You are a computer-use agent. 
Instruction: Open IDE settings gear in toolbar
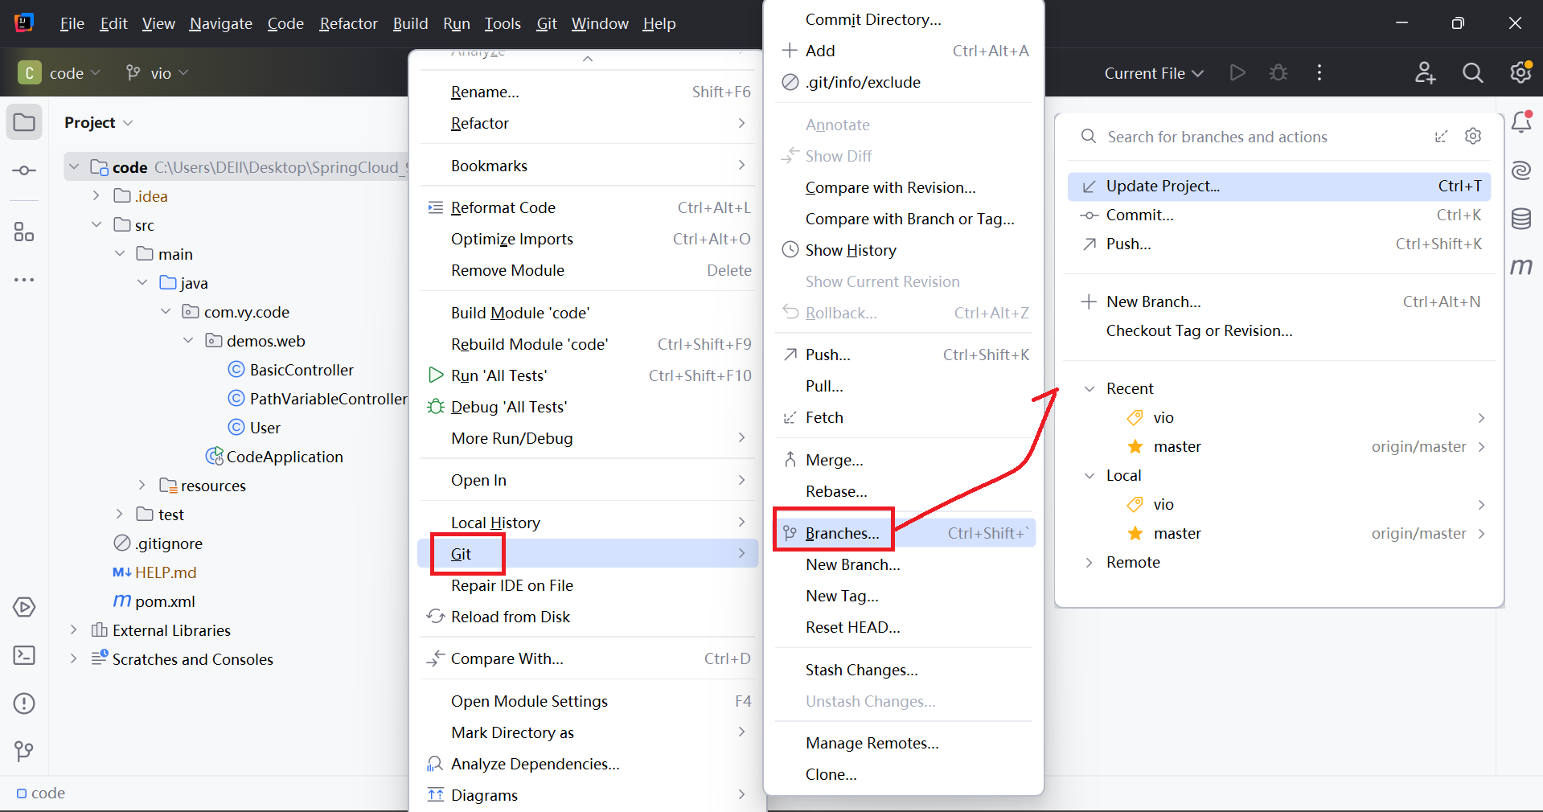click(x=1520, y=72)
